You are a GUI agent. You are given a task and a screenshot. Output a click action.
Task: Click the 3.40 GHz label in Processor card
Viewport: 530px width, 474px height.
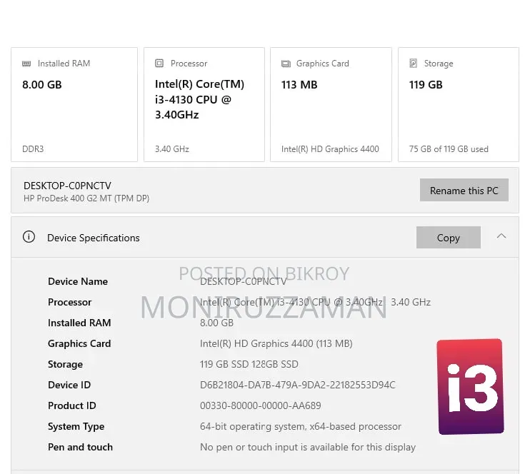click(x=171, y=149)
